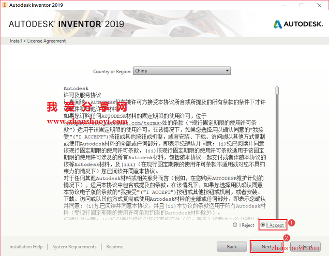Viewport: 329px width, 256px height.
Task: Minimize the installer window
Action: tap(284, 5)
